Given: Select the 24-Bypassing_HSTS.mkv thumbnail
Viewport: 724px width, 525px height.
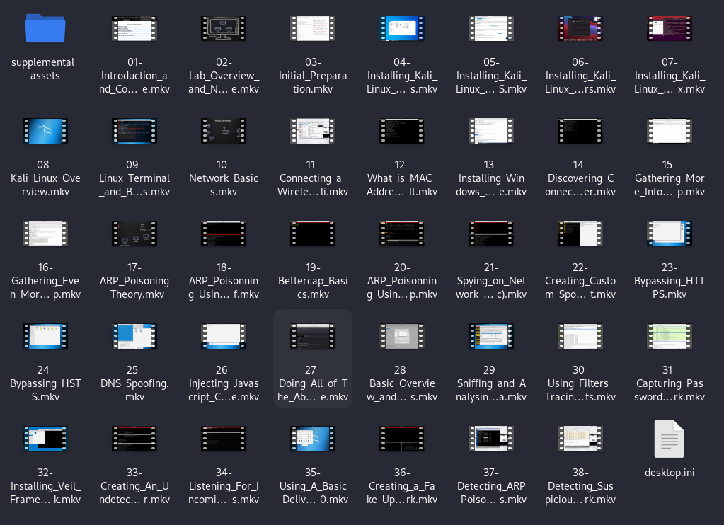Looking at the screenshot, I should [45, 337].
